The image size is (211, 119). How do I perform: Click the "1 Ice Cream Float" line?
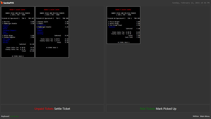(x=124, y=25)
